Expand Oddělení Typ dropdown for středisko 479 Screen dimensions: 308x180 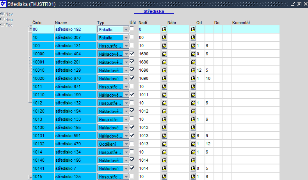pyautogui.click(x=126, y=144)
